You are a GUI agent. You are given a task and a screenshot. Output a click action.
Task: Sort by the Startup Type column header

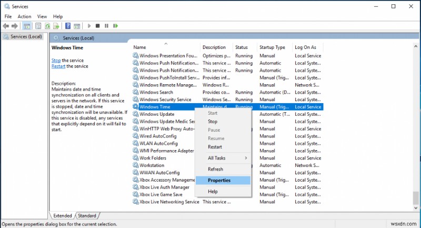pyautogui.click(x=275, y=47)
